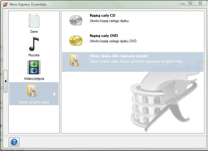208x151 pixels.
Task: Click the Obraz dysku folder icon
Action: click(x=75, y=60)
